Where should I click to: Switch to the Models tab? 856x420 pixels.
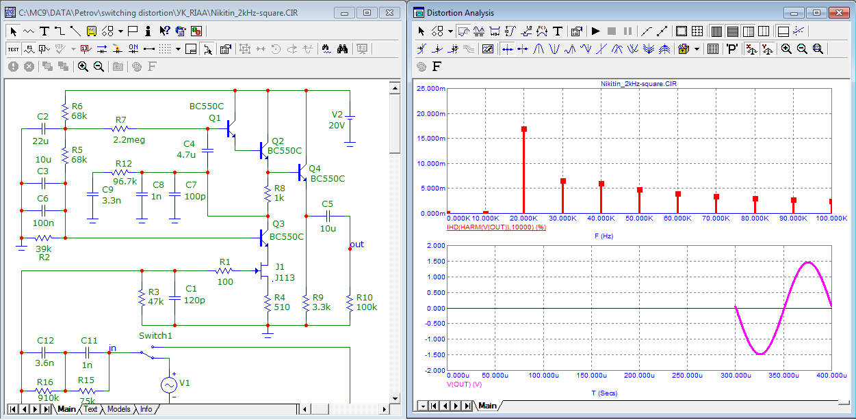(x=118, y=409)
